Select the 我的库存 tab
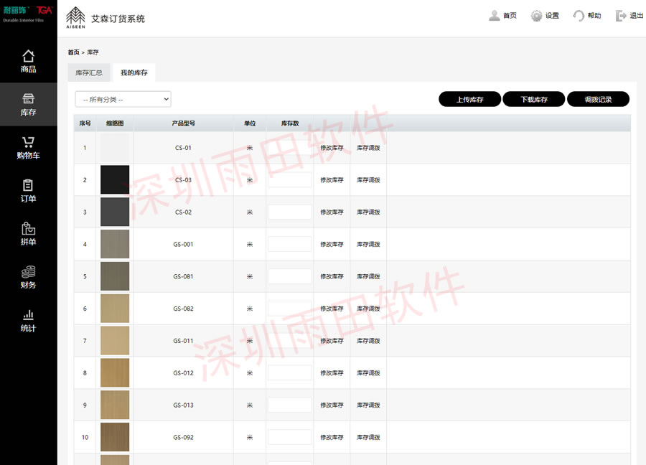The image size is (646, 465). point(134,73)
